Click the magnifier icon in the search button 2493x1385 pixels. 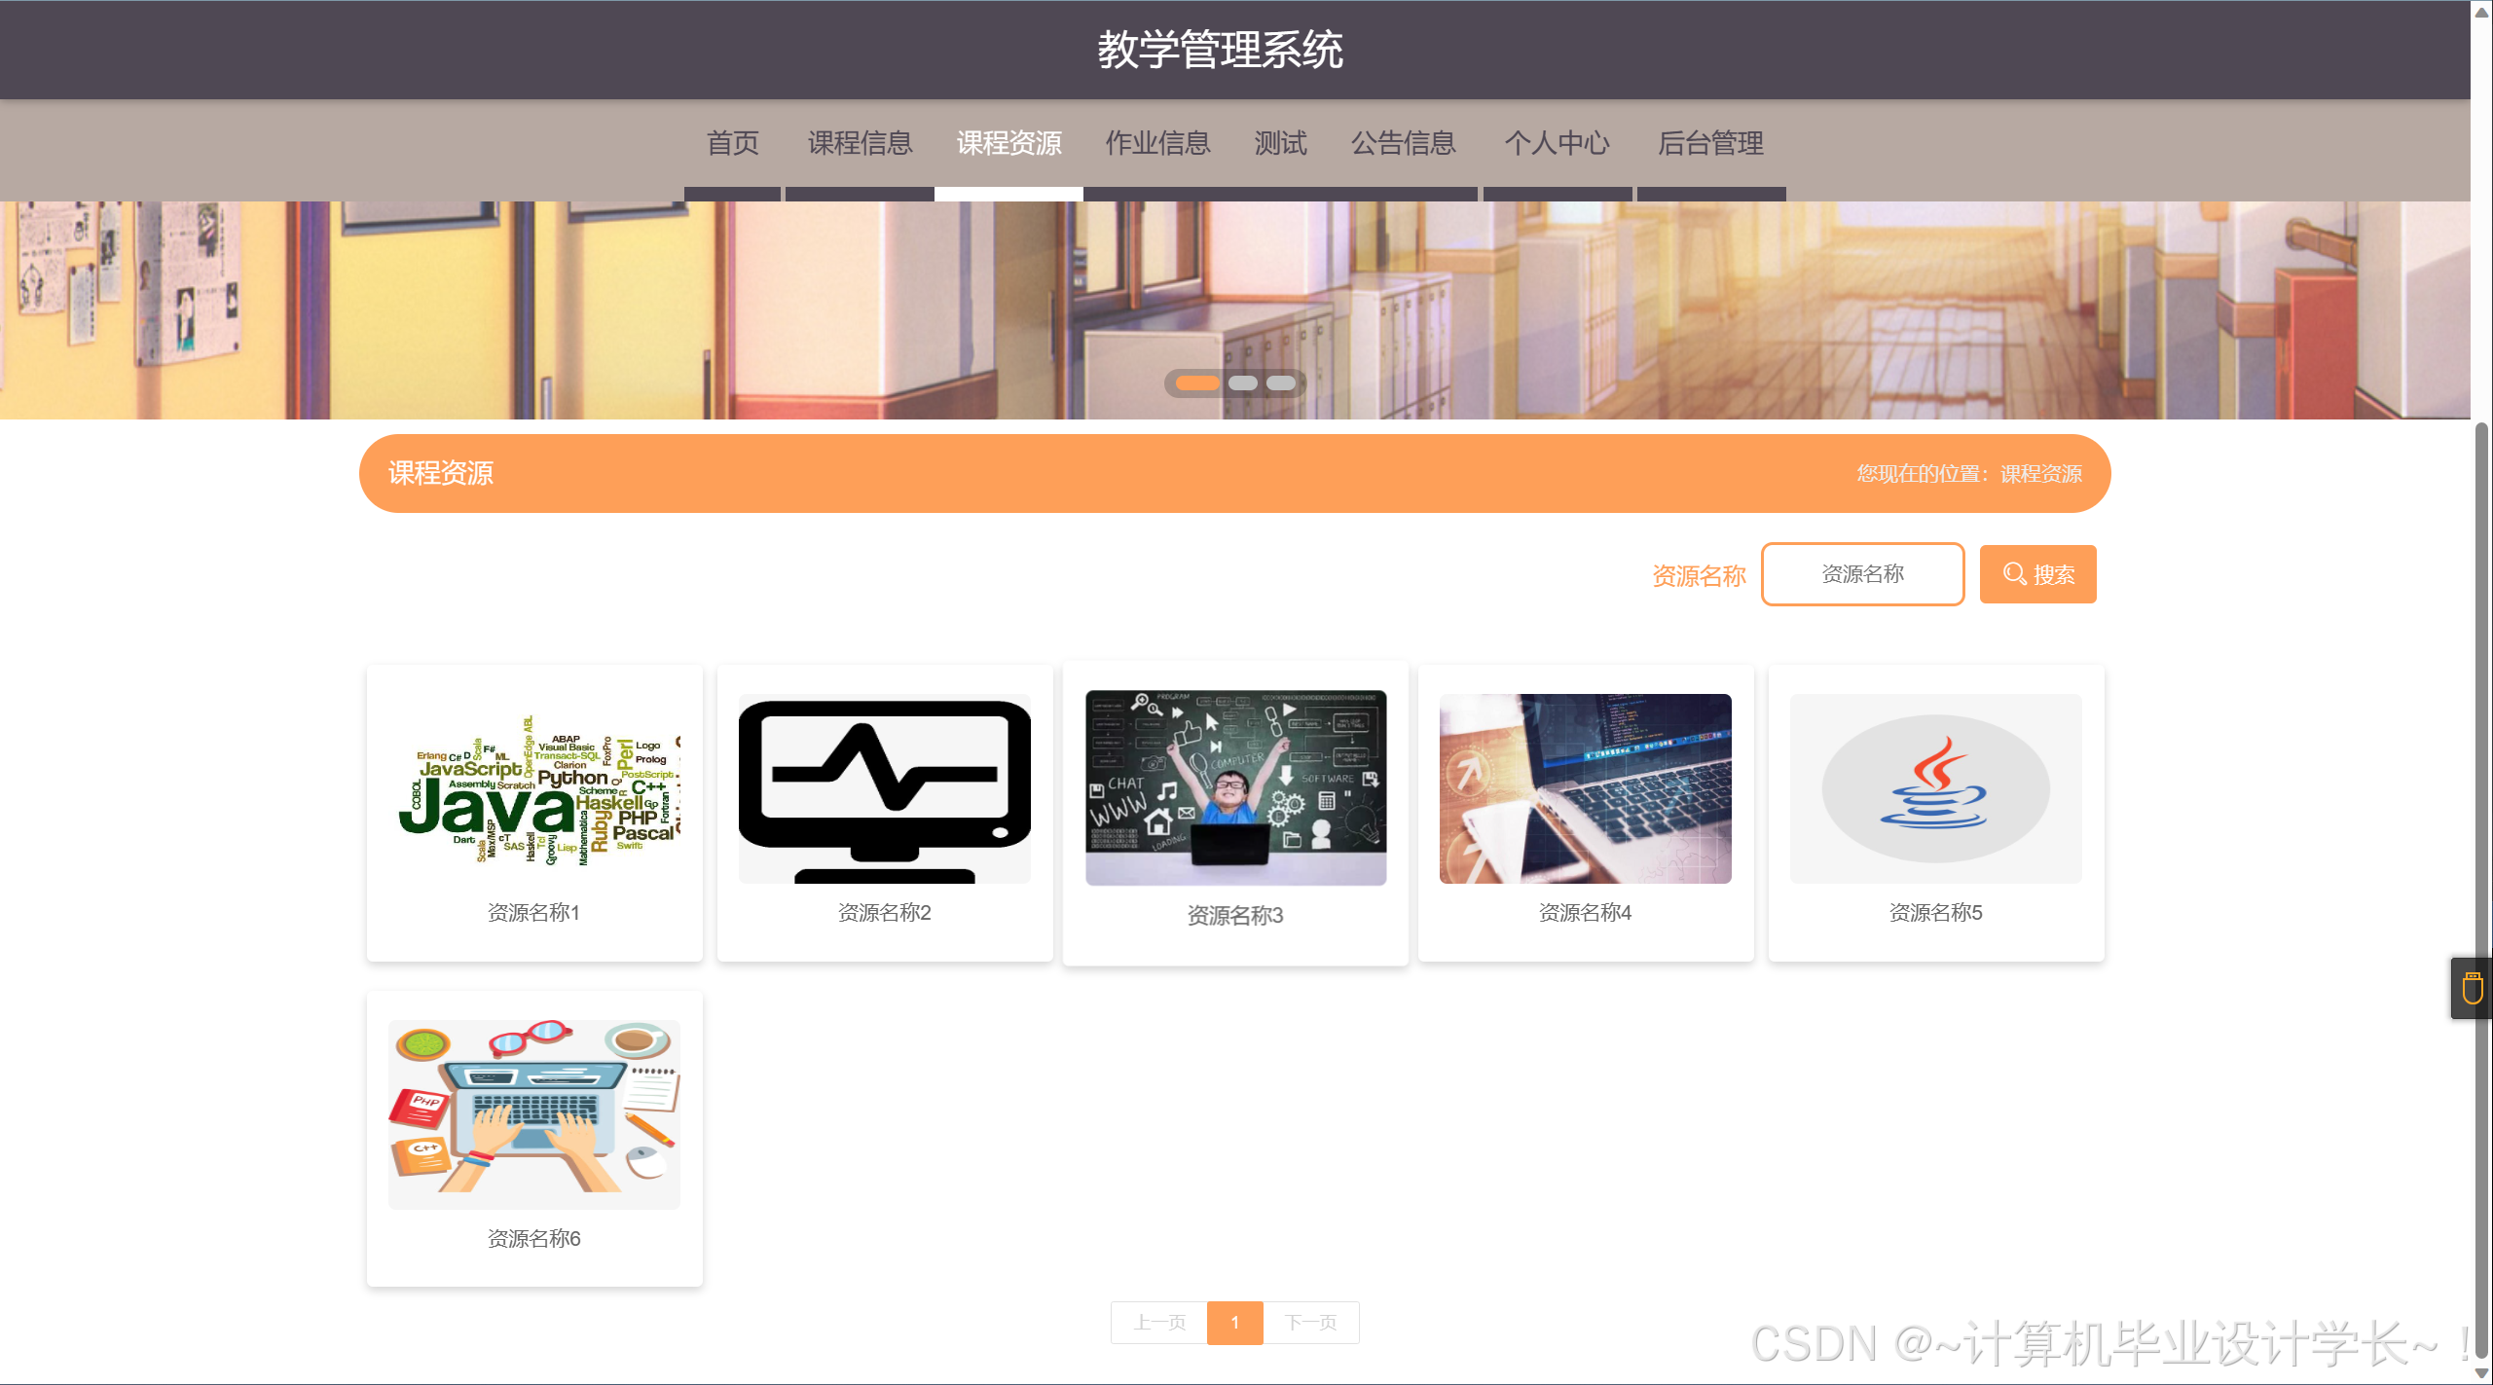click(2013, 574)
